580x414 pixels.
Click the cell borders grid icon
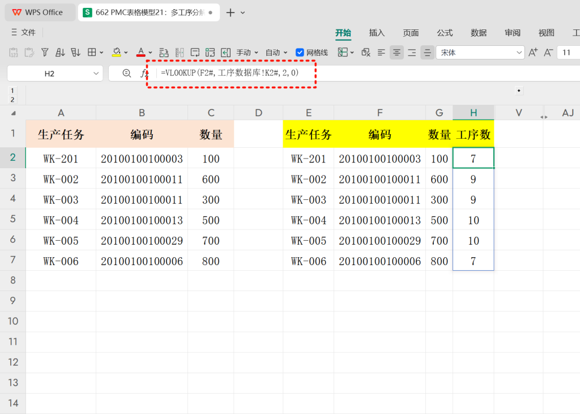[92, 53]
